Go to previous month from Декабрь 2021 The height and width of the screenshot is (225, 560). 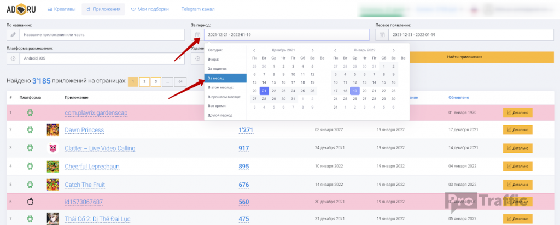(254, 50)
